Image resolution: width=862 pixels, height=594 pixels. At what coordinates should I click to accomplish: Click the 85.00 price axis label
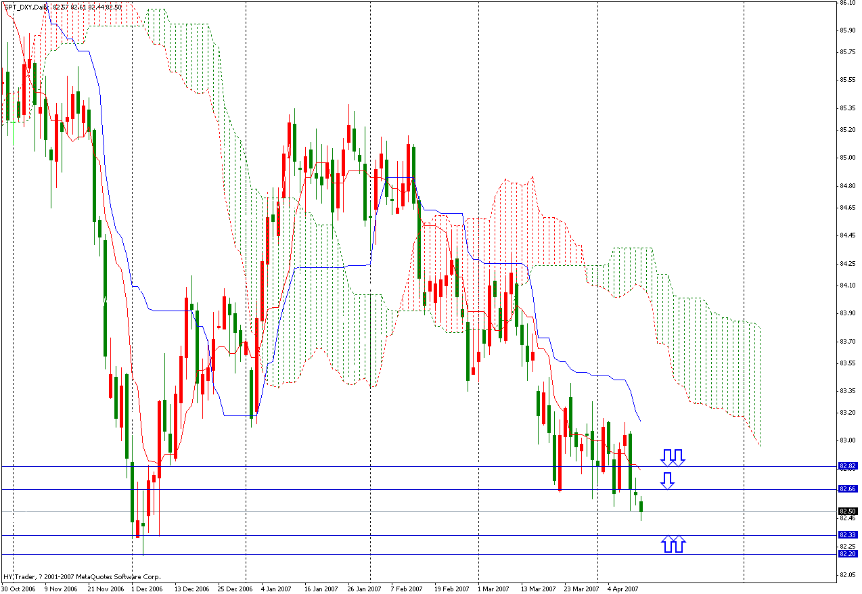point(847,158)
